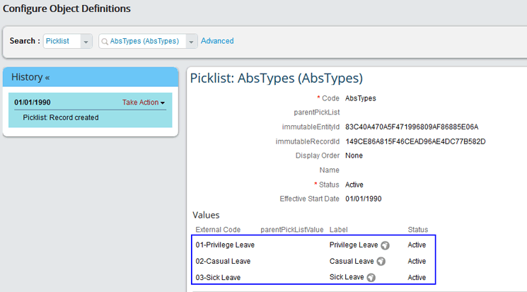Image resolution: width=527 pixels, height=292 pixels.
Task: Select the 01-Privilege Leave external code
Action: click(225, 245)
